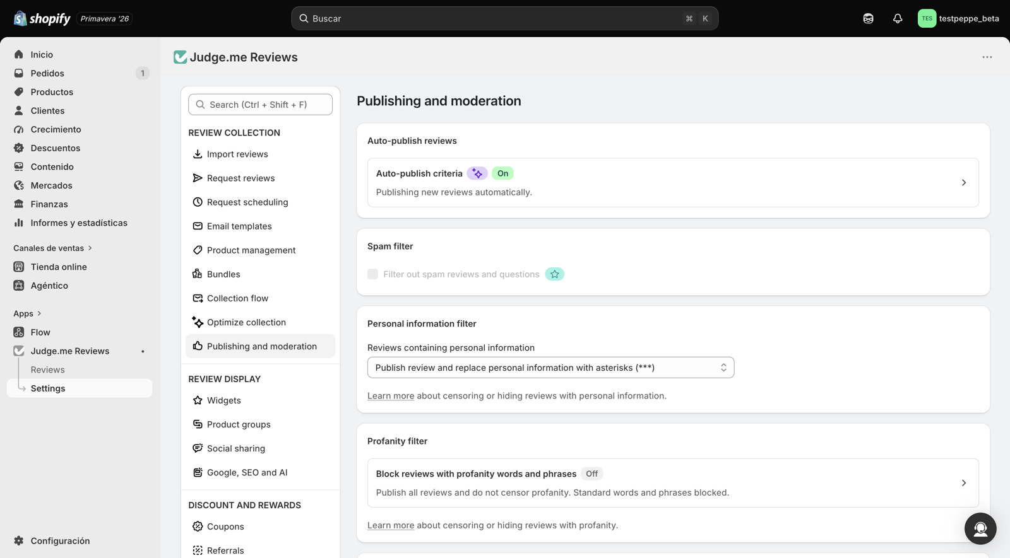Image resolution: width=1010 pixels, height=558 pixels.
Task: Click the Informes y estadísticas chart icon
Action: coord(19,223)
